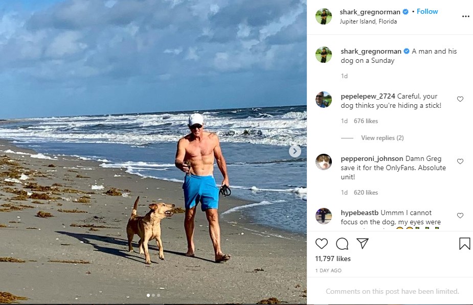Share the post via paper plane icon
The width and height of the screenshot is (473, 305).
pos(363,244)
